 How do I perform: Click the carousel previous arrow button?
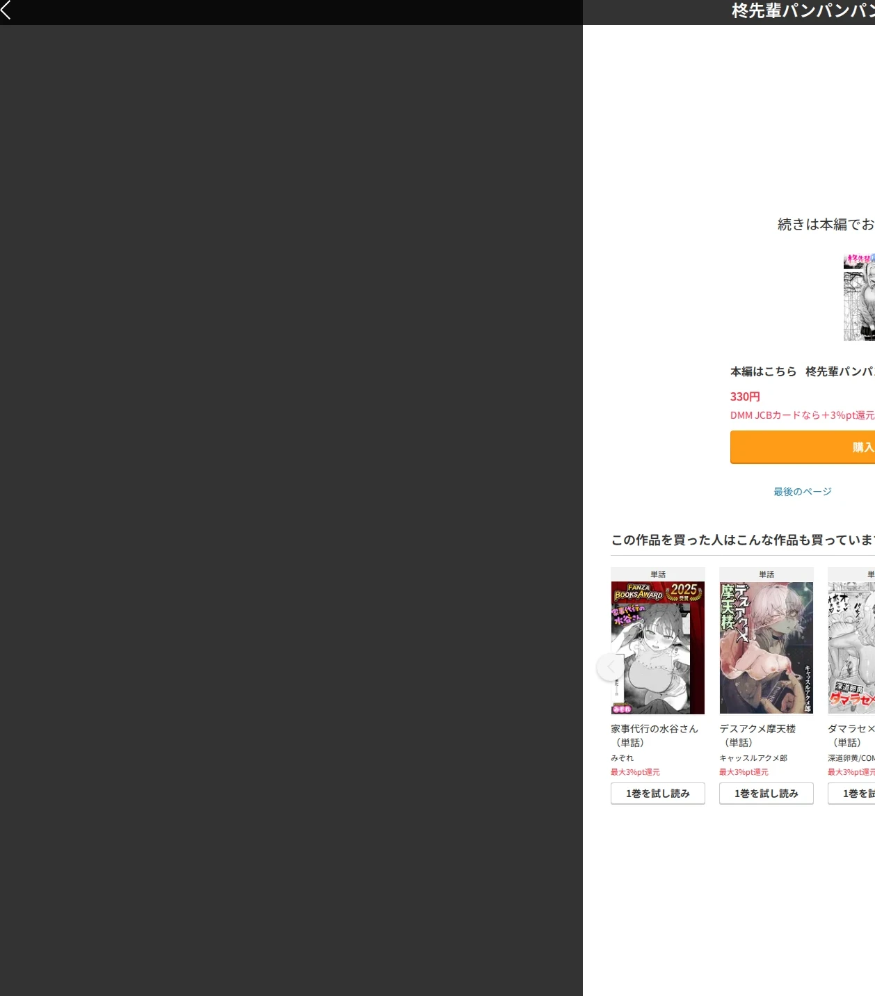click(611, 667)
